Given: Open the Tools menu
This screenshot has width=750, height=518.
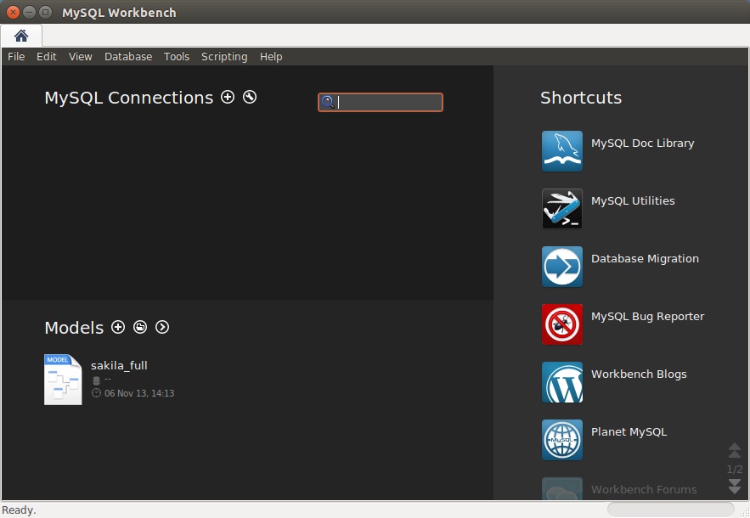Looking at the screenshot, I should (x=177, y=57).
